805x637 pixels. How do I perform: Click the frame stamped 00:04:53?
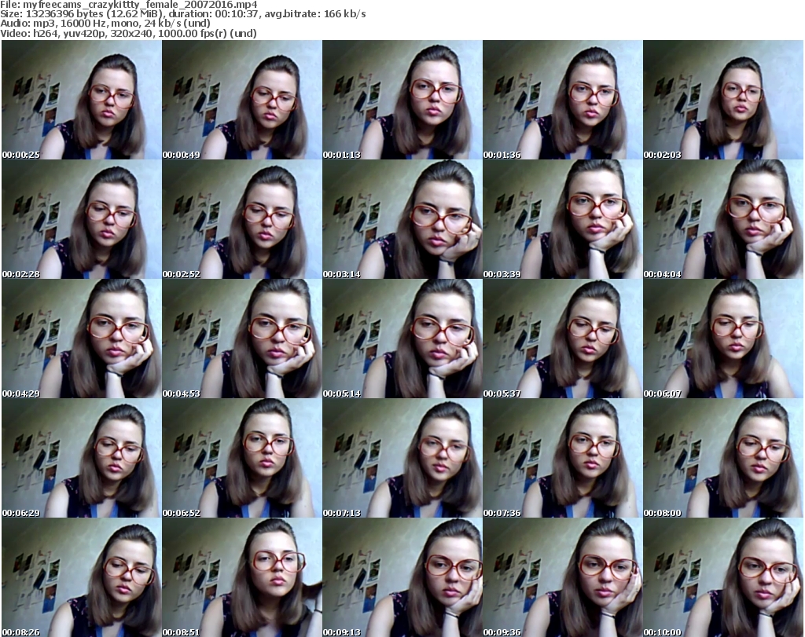point(242,339)
